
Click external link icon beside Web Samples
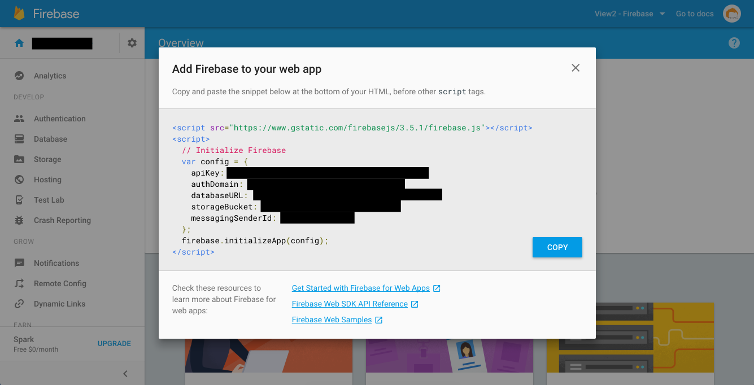coord(379,320)
